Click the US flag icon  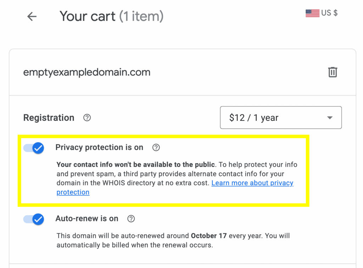312,13
